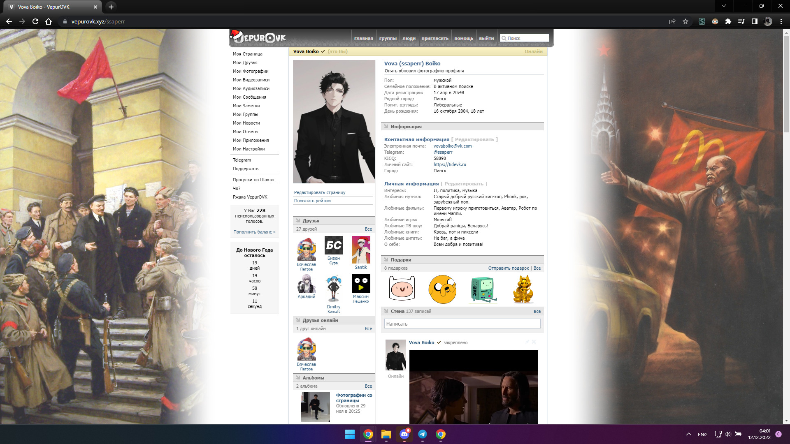
Task: Open the https://tidevk.ru website link
Action: [x=450, y=164]
